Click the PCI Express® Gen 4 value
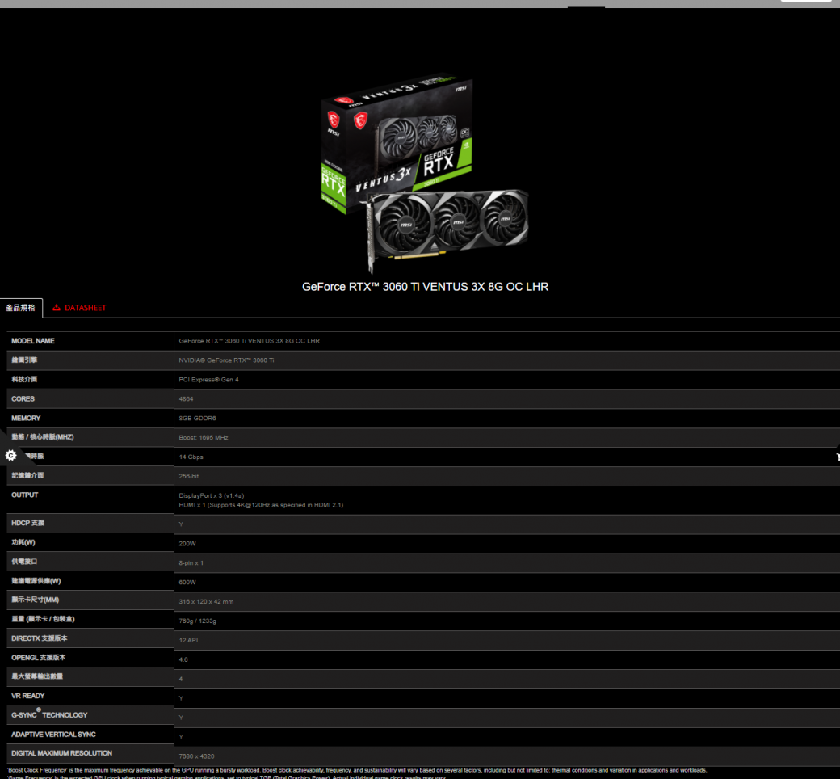 pyautogui.click(x=209, y=380)
